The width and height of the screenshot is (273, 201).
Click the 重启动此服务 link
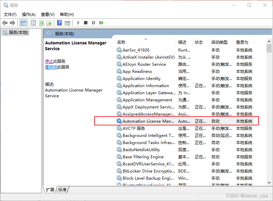click(x=57, y=66)
